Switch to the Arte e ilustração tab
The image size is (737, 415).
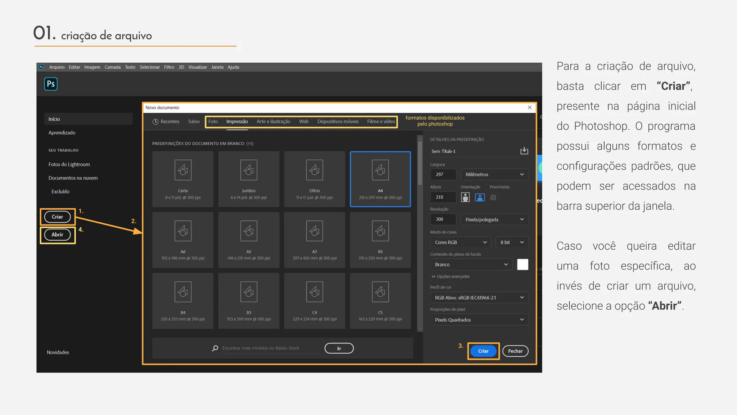(273, 122)
